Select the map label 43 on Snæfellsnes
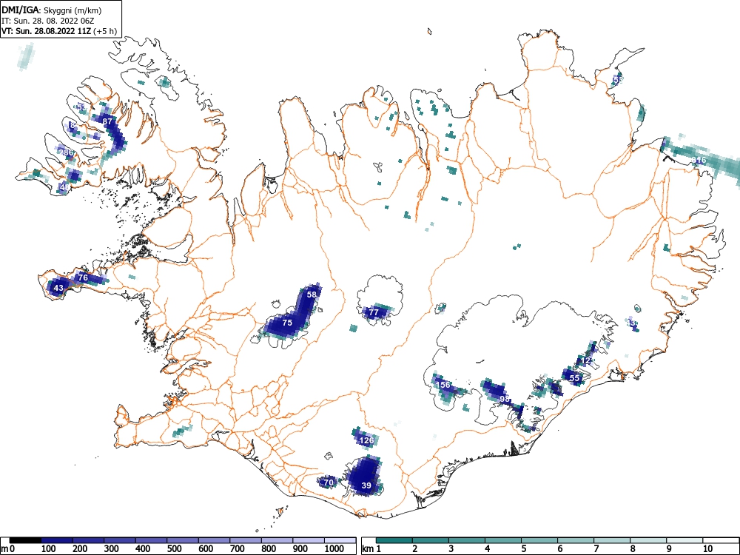 coord(58,288)
